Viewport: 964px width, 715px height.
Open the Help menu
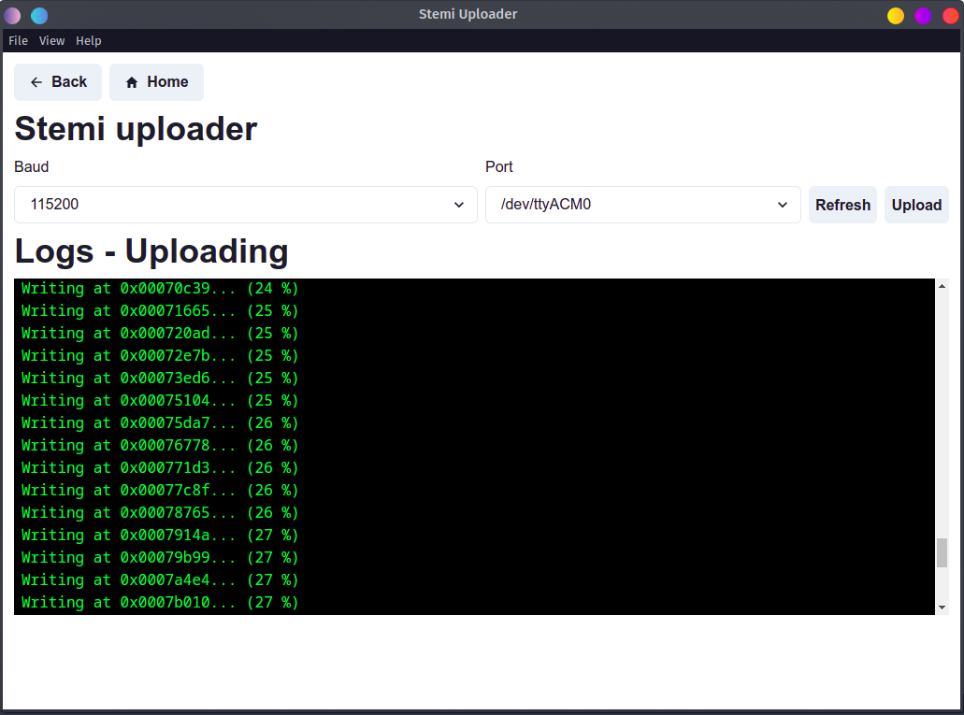click(88, 40)
